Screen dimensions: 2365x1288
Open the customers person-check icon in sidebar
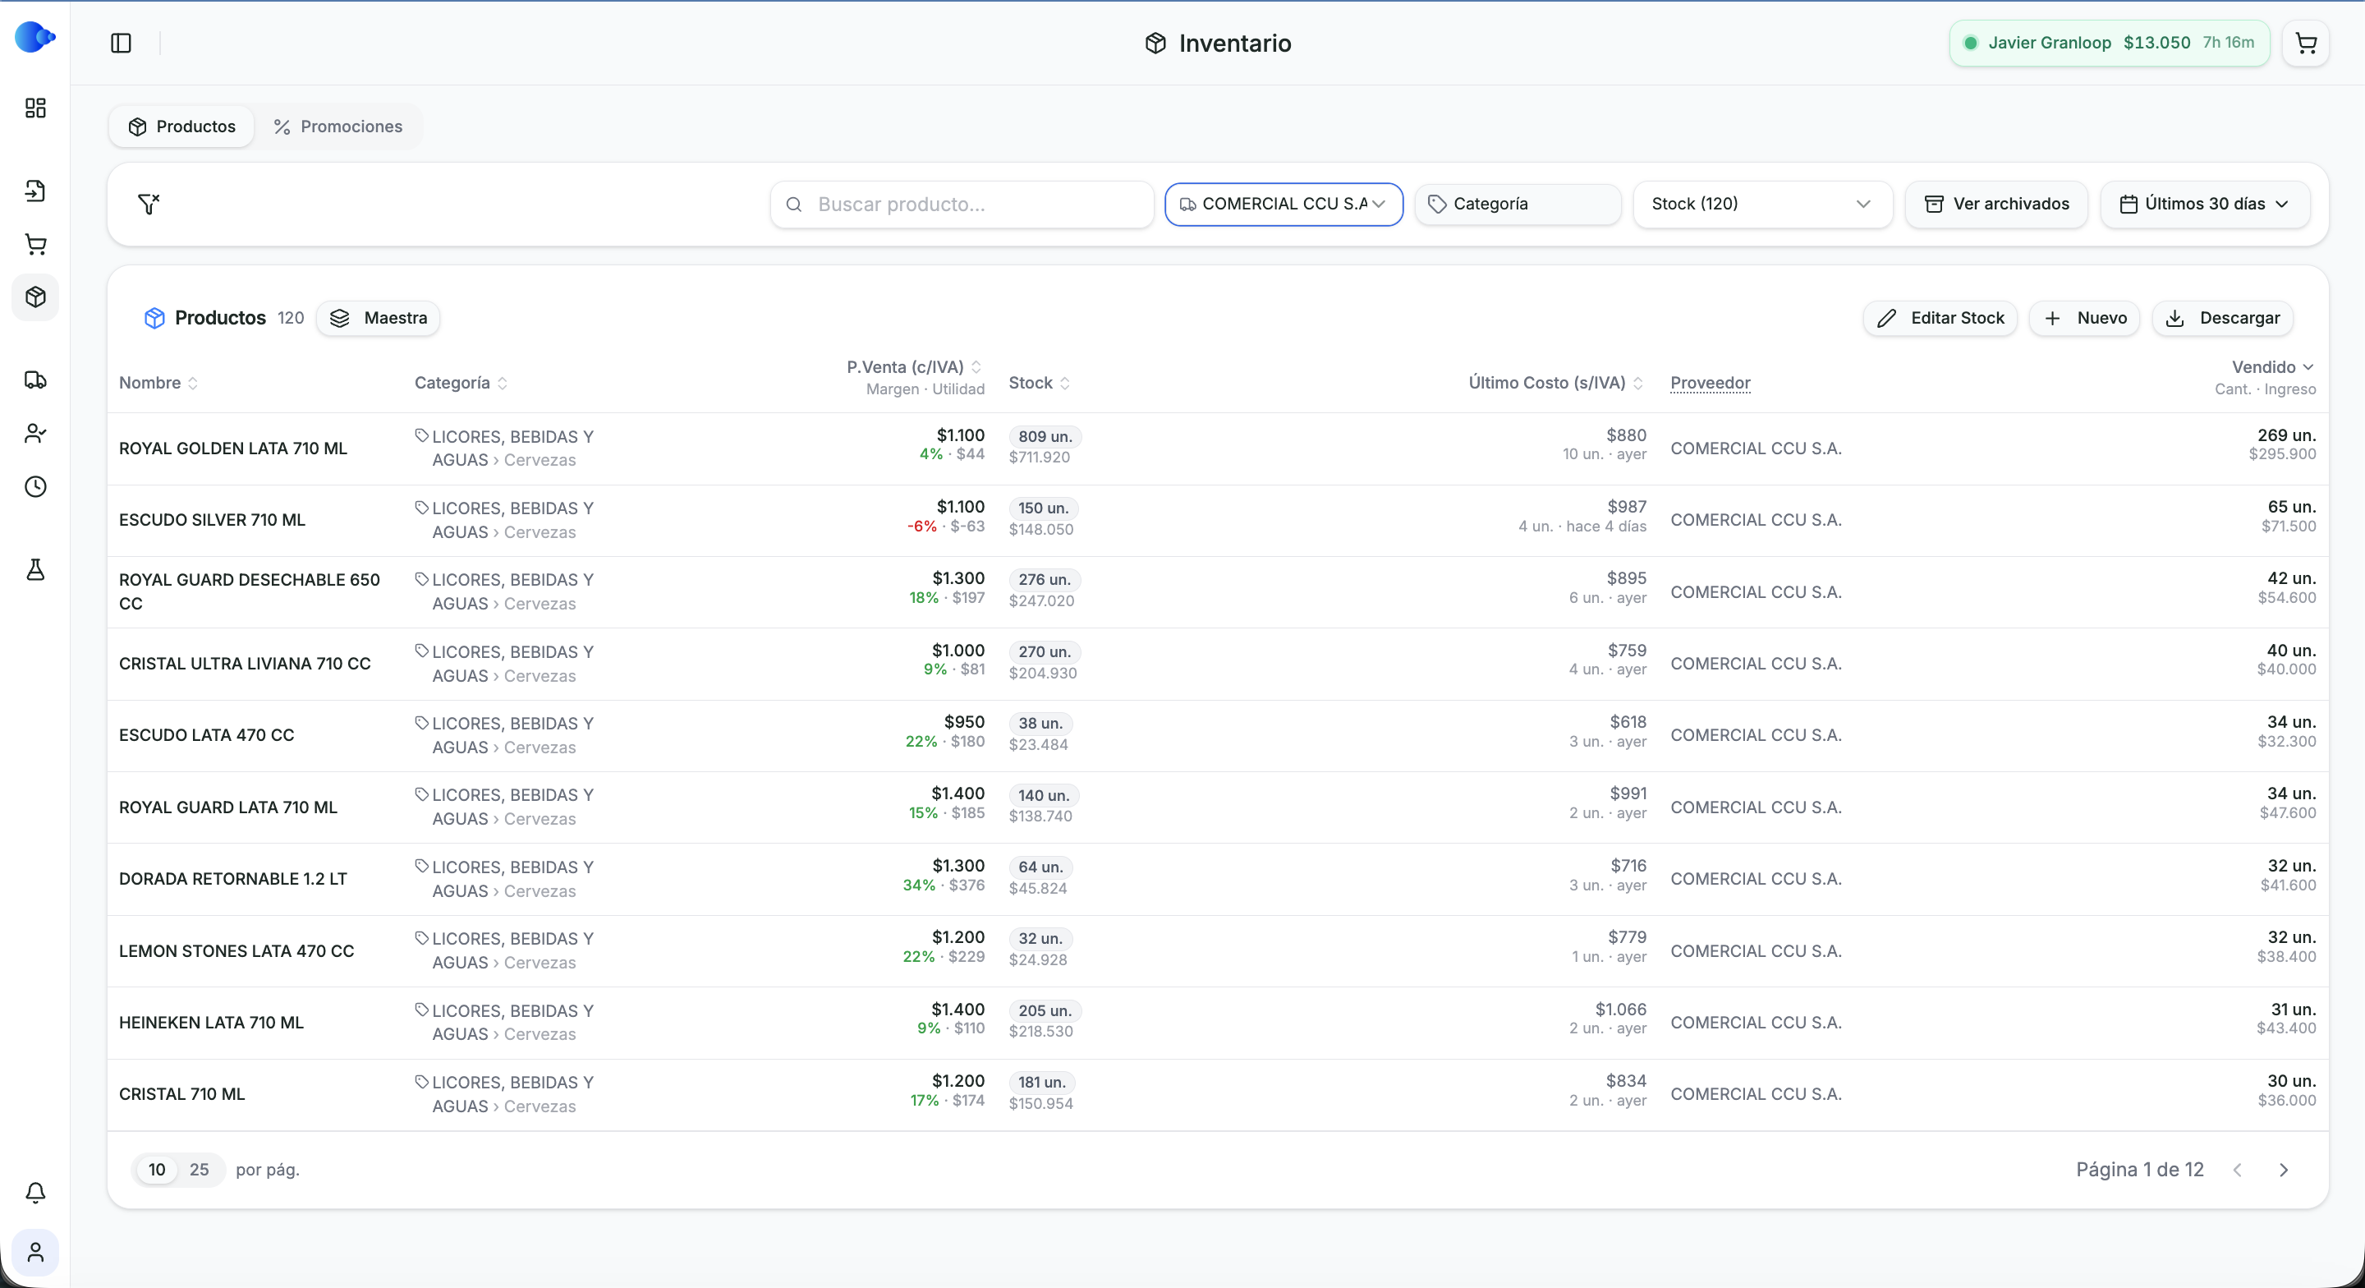pyautogui.click(x=34, y=433)
